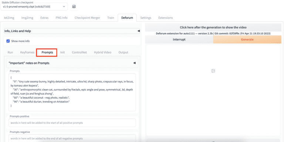Go to Checkpoint Merger tab

87,18
